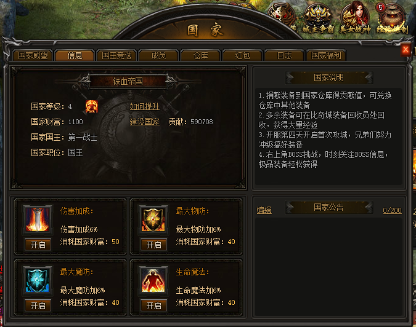Open the 红包 tab
416x327 pixels.
pos(242,55)
